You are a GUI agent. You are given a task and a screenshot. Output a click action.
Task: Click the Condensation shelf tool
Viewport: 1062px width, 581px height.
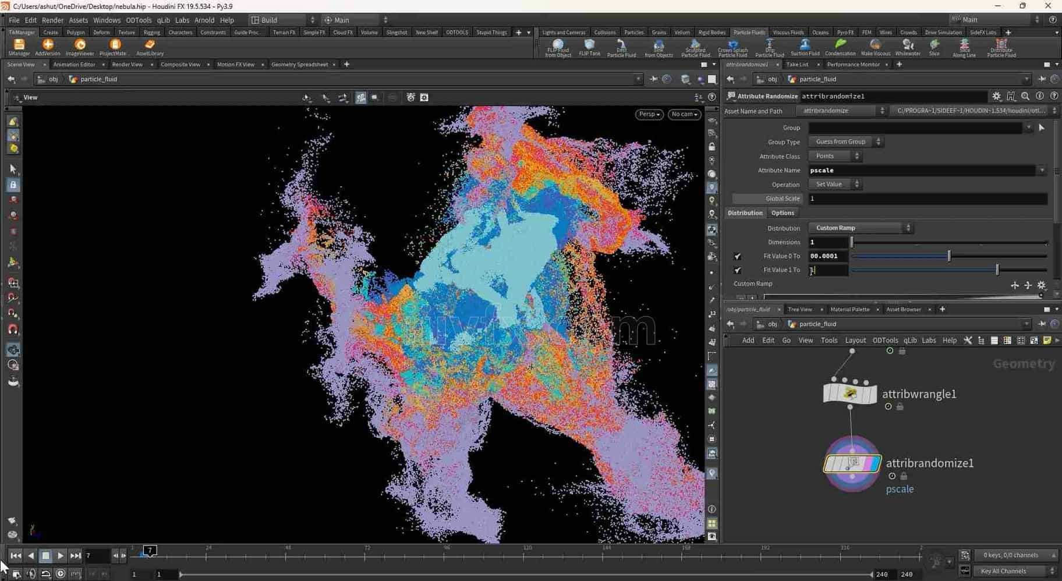(x=840, y=48)
